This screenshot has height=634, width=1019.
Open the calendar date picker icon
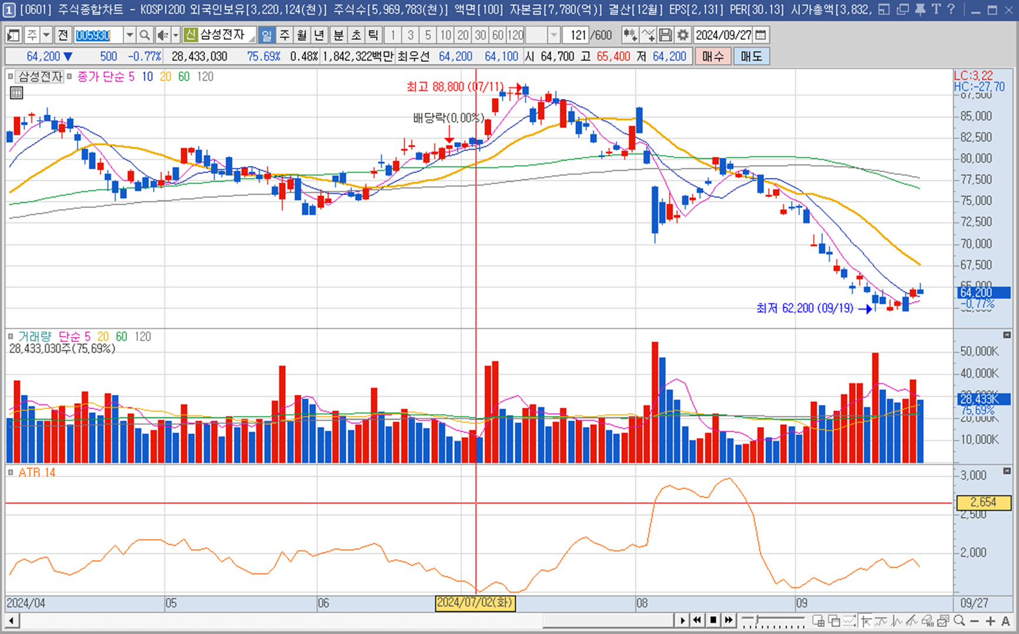760,35
